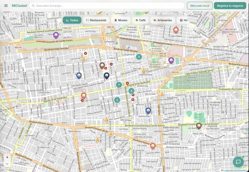Select brown café pin near Fatima
249x172 pixels.
tap(102, 65)
